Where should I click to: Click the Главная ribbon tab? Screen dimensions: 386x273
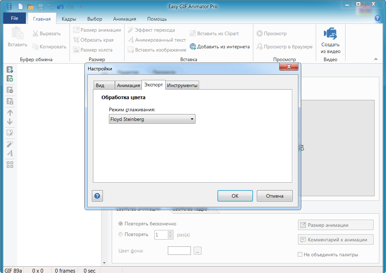[x=42, y=19]
